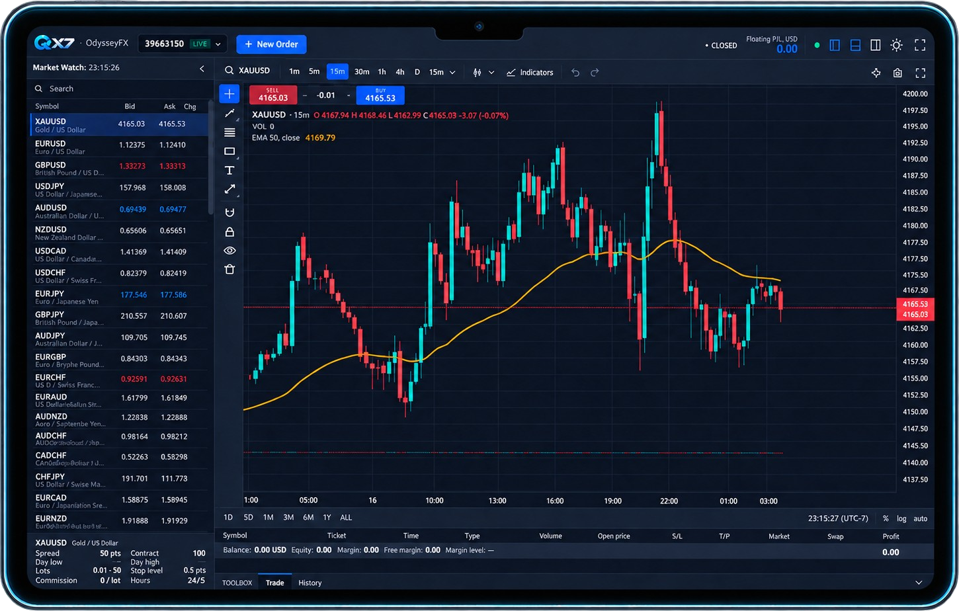This screenshot has width=959, height=611.
Task: Hide drawings with the eye icon
Action: [229, 251]
